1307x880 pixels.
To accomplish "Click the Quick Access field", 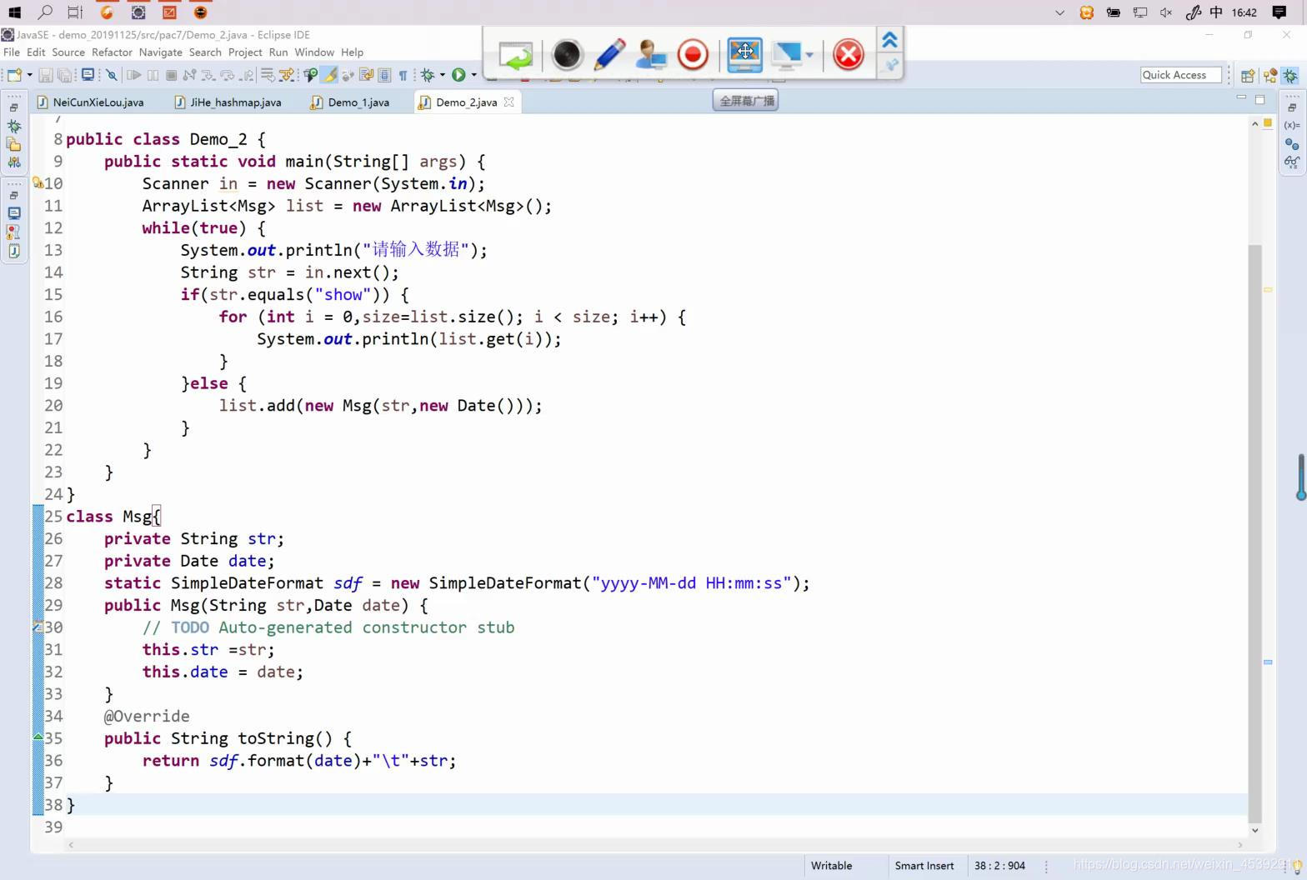I will [1181, 75].
